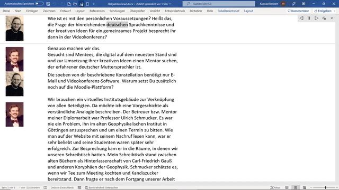Open ribbon display options icon
This screenshot has width=339, height=190.
tap(304, 4)
